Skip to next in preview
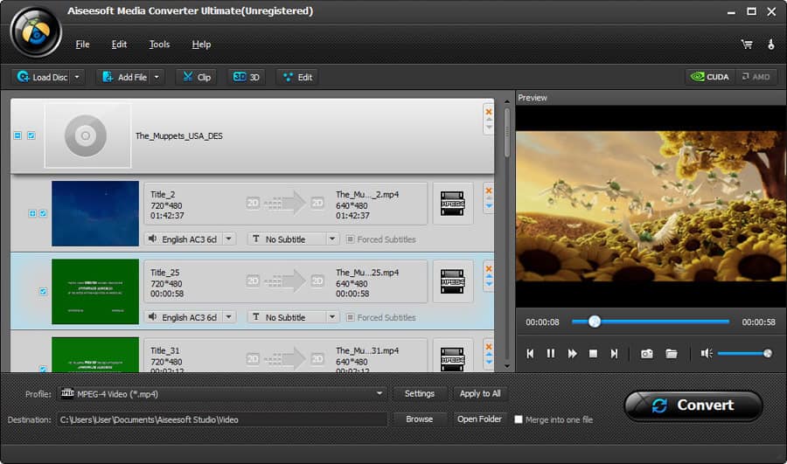Screen dimensions: 787x464 [x=615, y=354]
